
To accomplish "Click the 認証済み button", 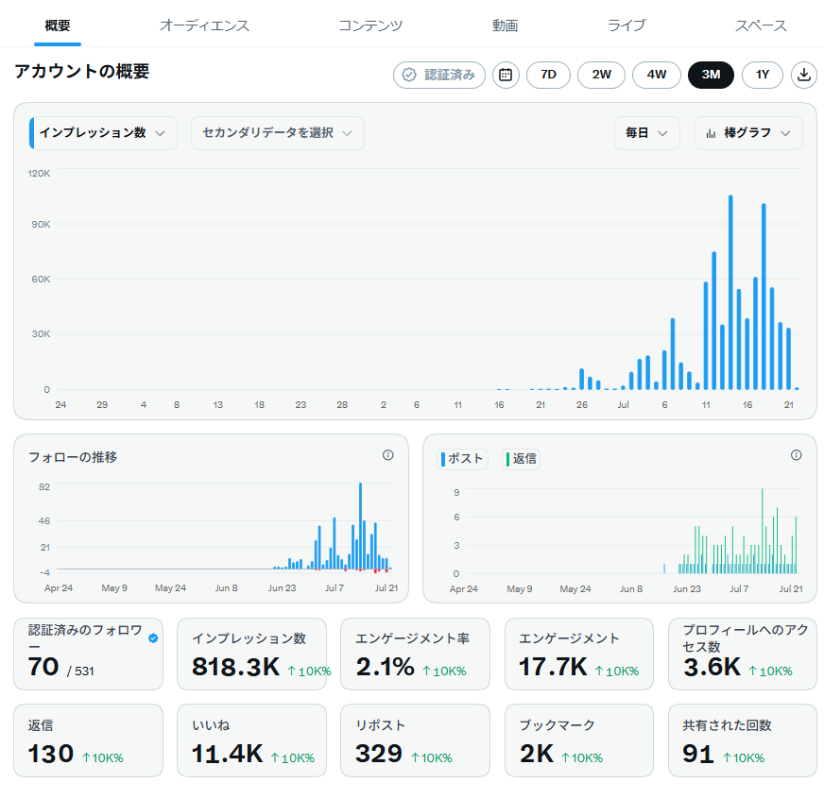I will pos(438,75).
